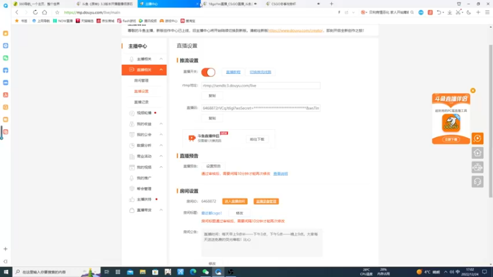Close the 斗鱼直播伴侣 floating ad
493x277 pixels.
click(473, 90)
